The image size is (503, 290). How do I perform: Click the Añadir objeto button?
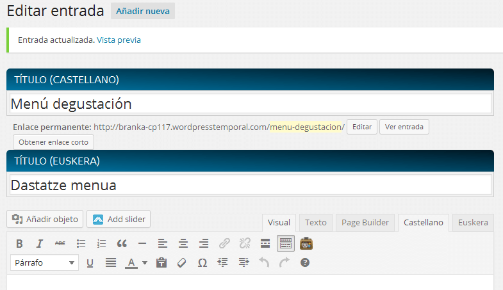coord(45,219)
